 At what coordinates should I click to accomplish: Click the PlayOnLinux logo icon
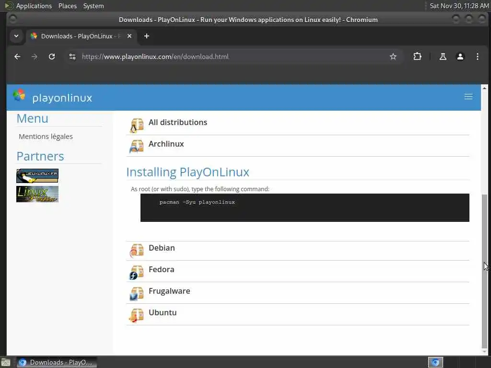(19, 95)
